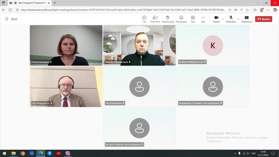Click the meeting shield info icon

(7, 19)
